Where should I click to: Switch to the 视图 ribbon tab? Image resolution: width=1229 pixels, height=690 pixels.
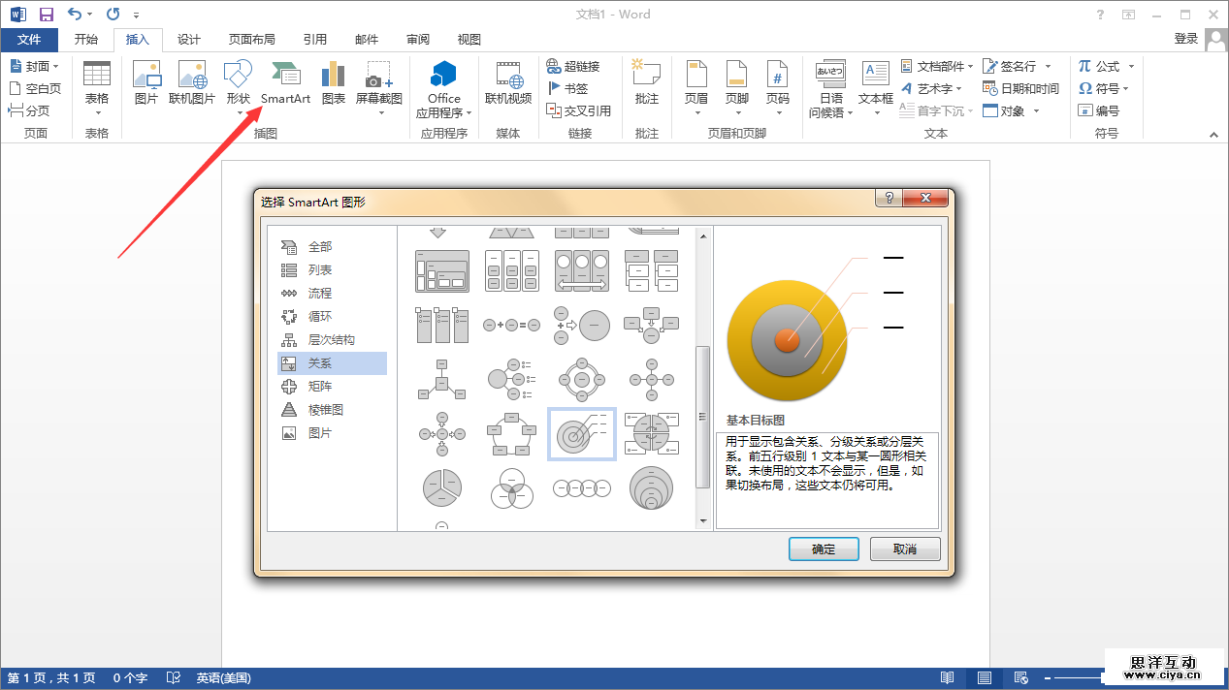468,40
